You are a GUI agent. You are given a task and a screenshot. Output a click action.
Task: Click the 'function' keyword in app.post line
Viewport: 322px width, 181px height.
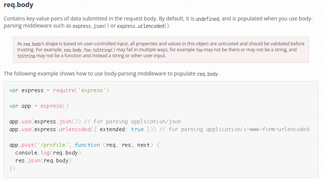pos(87,145)
